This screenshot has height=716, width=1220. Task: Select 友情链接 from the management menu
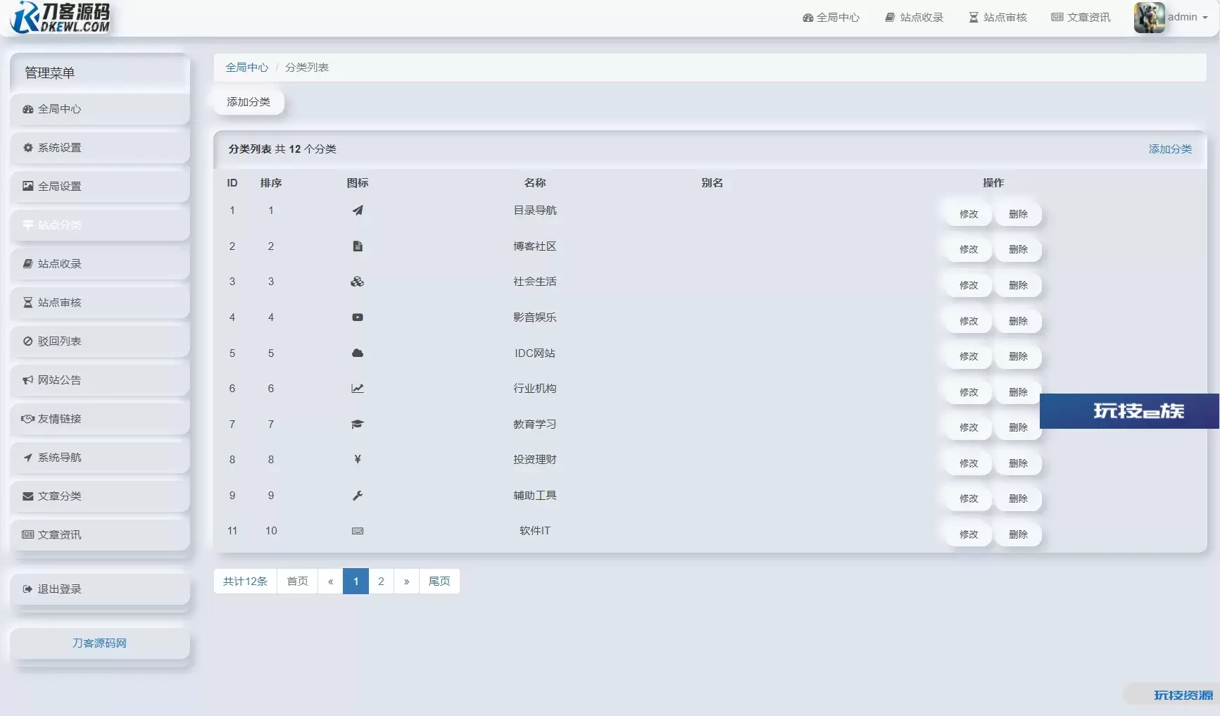coord(60,419)
